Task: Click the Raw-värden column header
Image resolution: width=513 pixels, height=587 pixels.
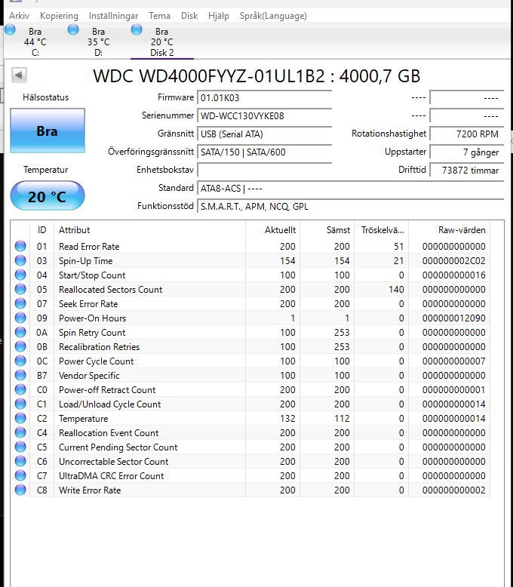Action: pyautogui.click(x=450, y=230)
